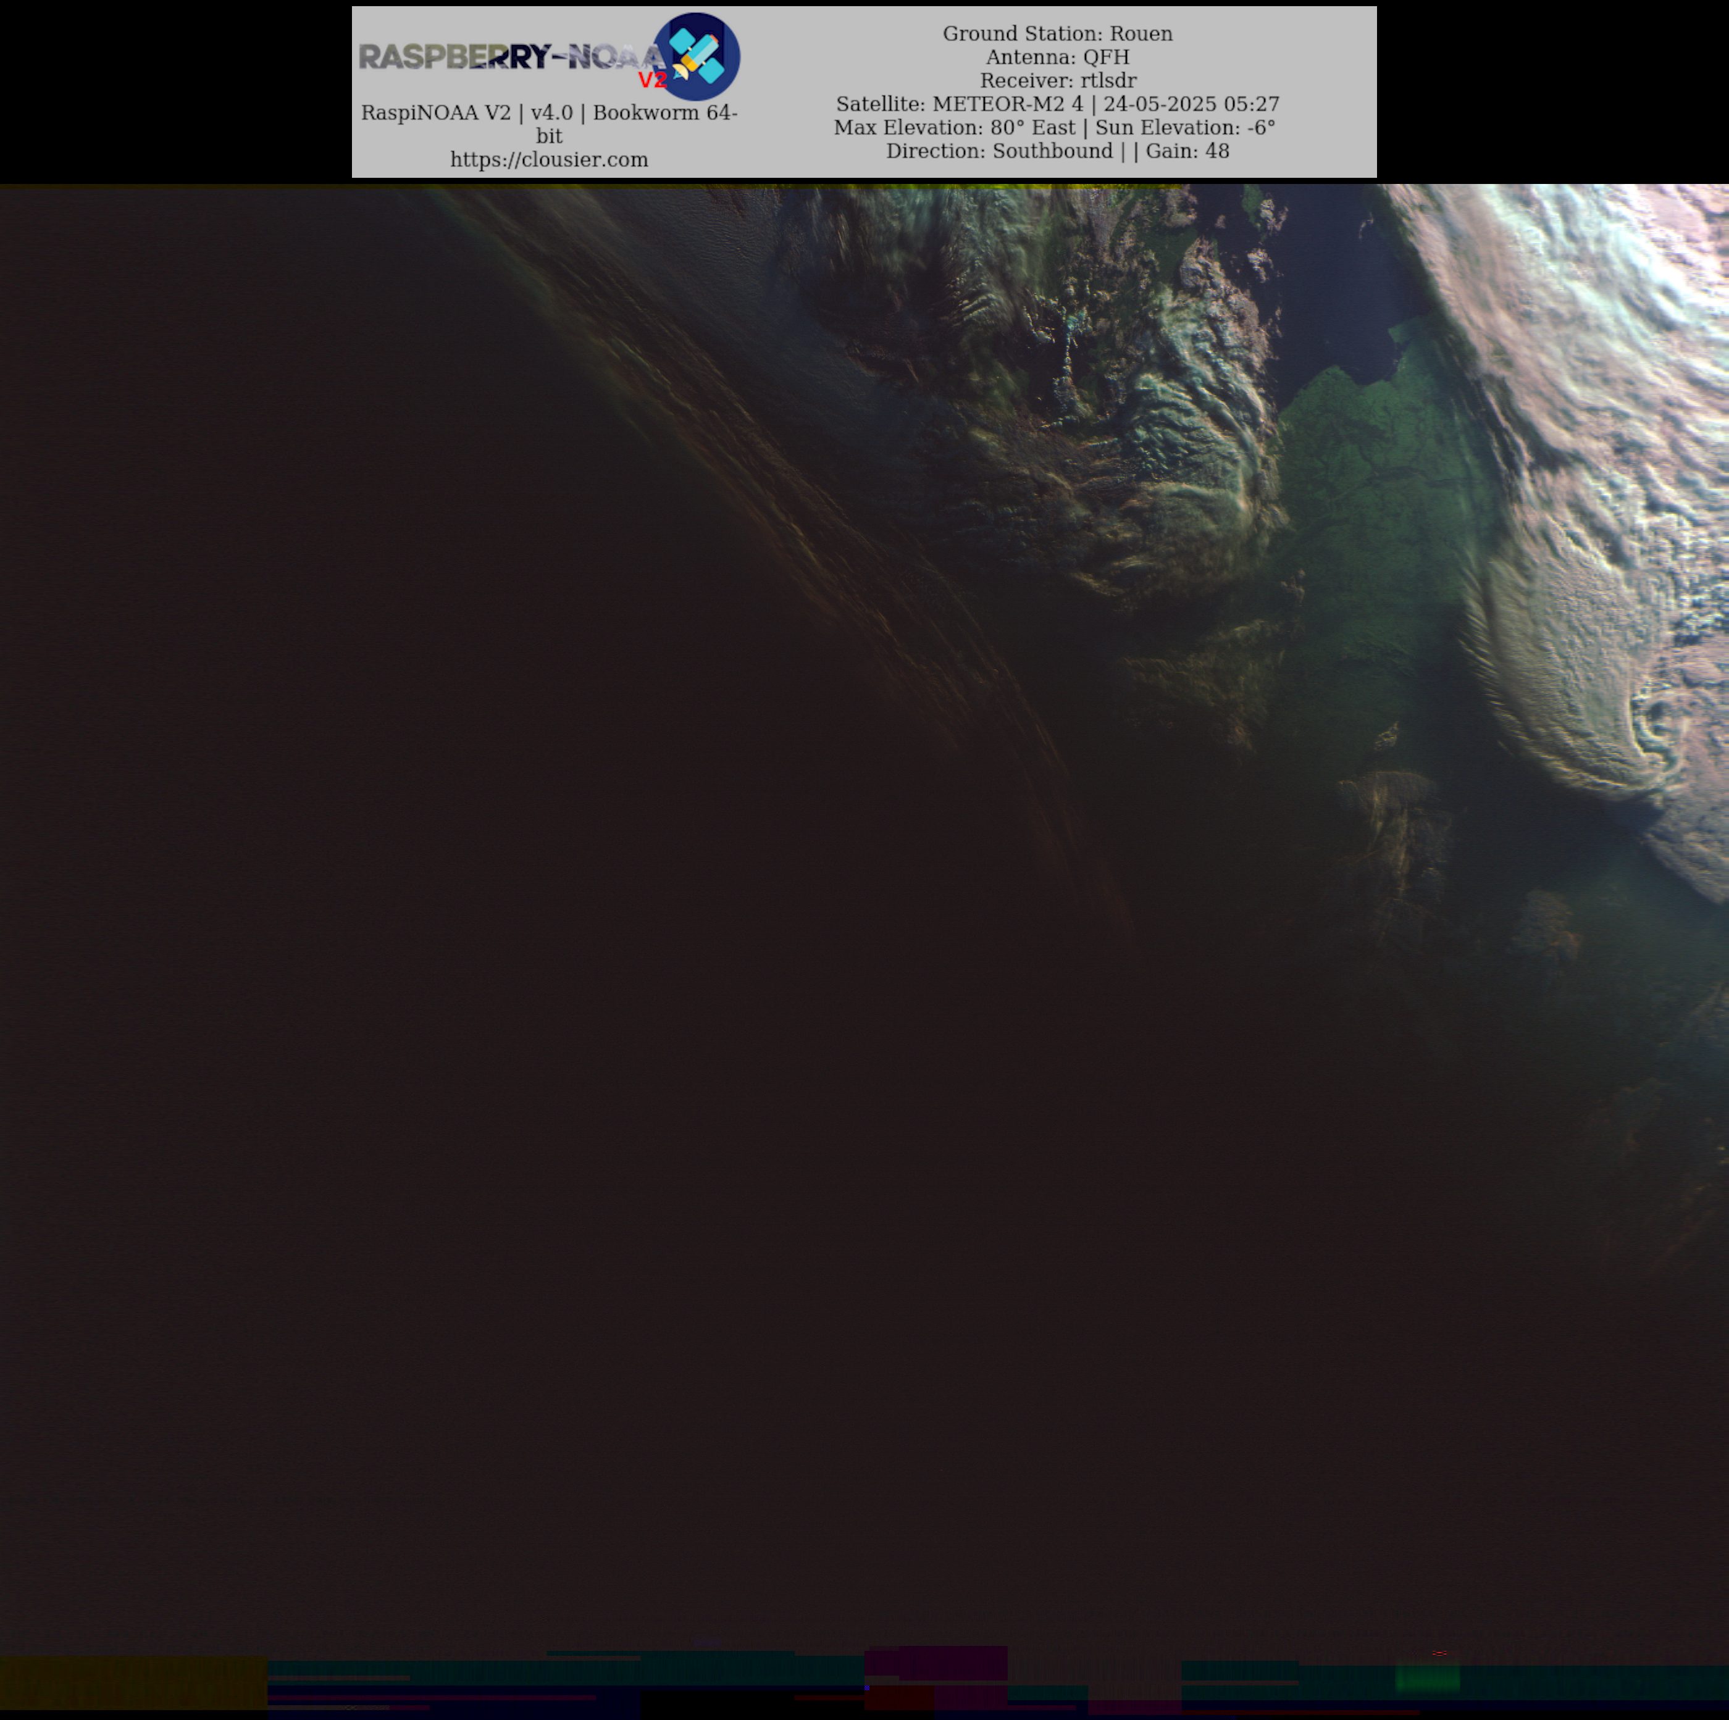Click the 'Ground Station: Rouen' line
Screen dimensions: 1729x1720
(x=1057, y=34)
